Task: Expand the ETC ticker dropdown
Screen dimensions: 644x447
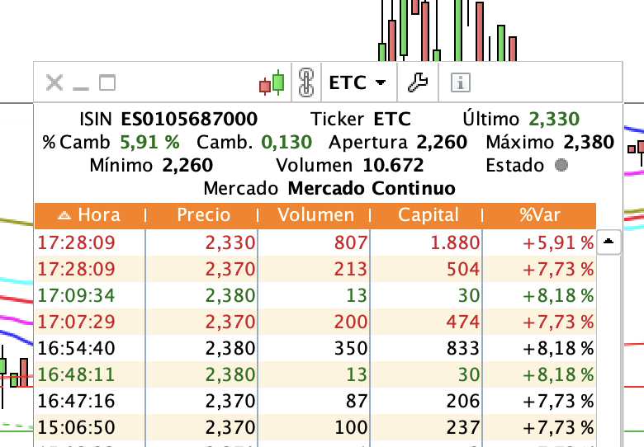Action: click(x=358, y=82)
